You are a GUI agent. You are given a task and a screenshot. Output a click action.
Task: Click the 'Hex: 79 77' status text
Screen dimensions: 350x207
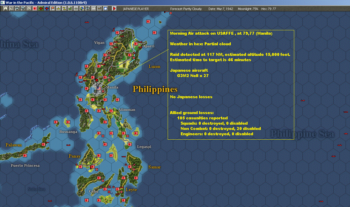pyautogui.click(x=269, y=9)
